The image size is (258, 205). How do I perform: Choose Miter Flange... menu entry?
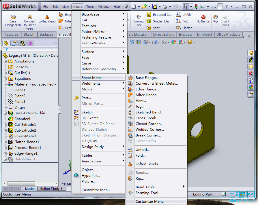pos(156,95)
